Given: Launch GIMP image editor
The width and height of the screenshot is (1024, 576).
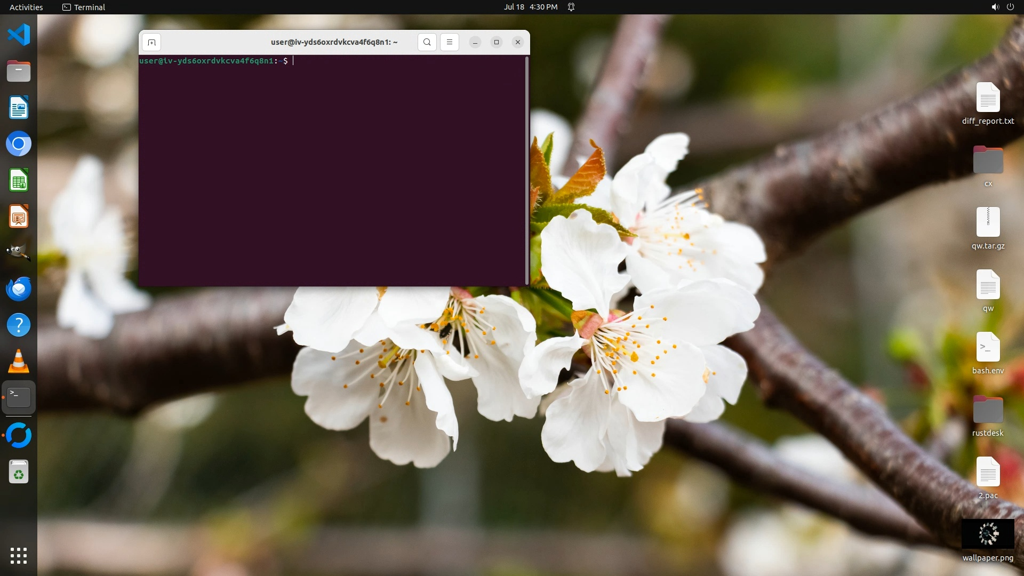Looking at the screenshot, I should 19,253.
